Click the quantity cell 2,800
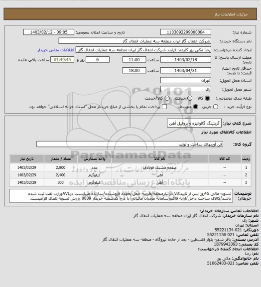Image resolution: width=261 pixels, height=287 pixels. click(x=61, y=167)
